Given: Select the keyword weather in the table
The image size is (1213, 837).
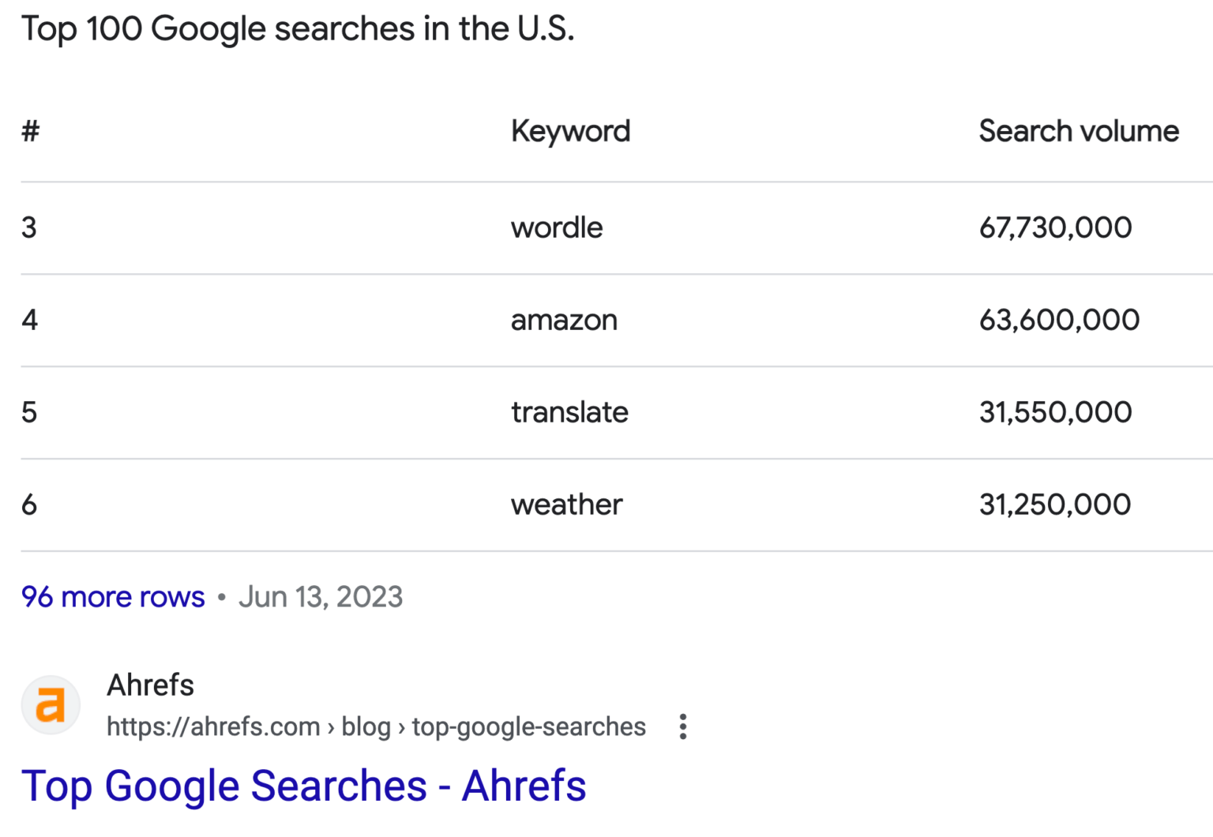Looking at the screenshot, I should [x=566, y=504].
